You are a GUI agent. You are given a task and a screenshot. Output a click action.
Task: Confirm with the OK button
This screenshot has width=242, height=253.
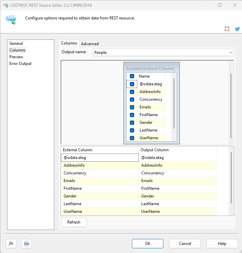[x=148, y=244]
